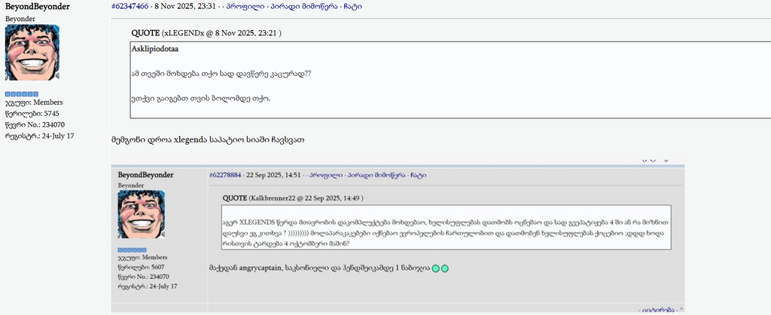Viewport: 771px width, 315px height.
Task: Open post permalink #62278884
Action: point(224,176)
